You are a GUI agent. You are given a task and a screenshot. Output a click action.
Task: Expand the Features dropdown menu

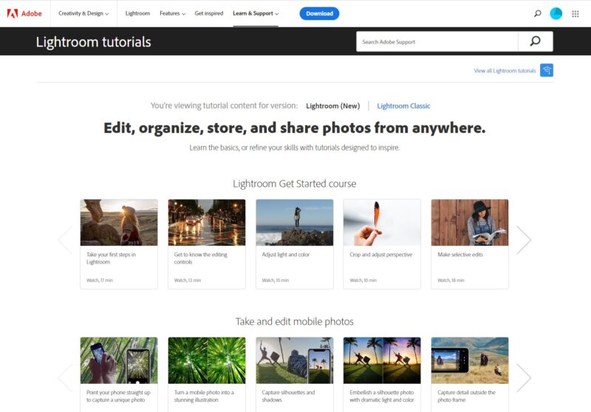point(172,13)
